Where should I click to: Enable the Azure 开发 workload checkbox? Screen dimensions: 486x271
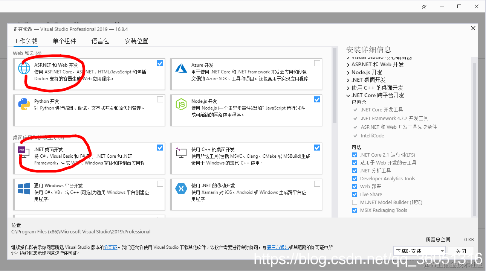click(x=317, y=63)
